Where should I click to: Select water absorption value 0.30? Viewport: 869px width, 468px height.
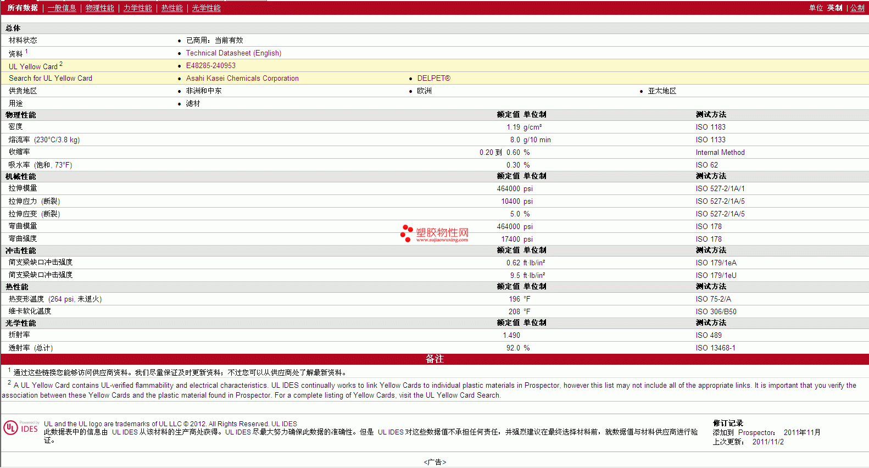pos(513,165)
